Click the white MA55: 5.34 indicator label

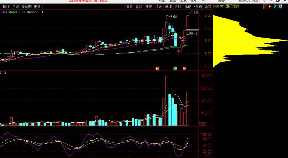(35, 12)
